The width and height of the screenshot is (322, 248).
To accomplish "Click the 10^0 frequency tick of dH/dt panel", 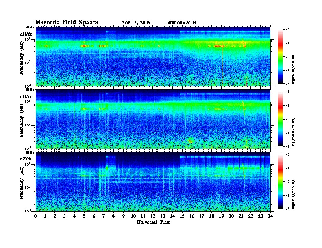I will [x=28, y=62].
